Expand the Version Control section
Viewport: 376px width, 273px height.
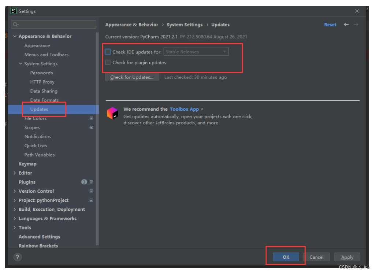click(x=15, y=191)
